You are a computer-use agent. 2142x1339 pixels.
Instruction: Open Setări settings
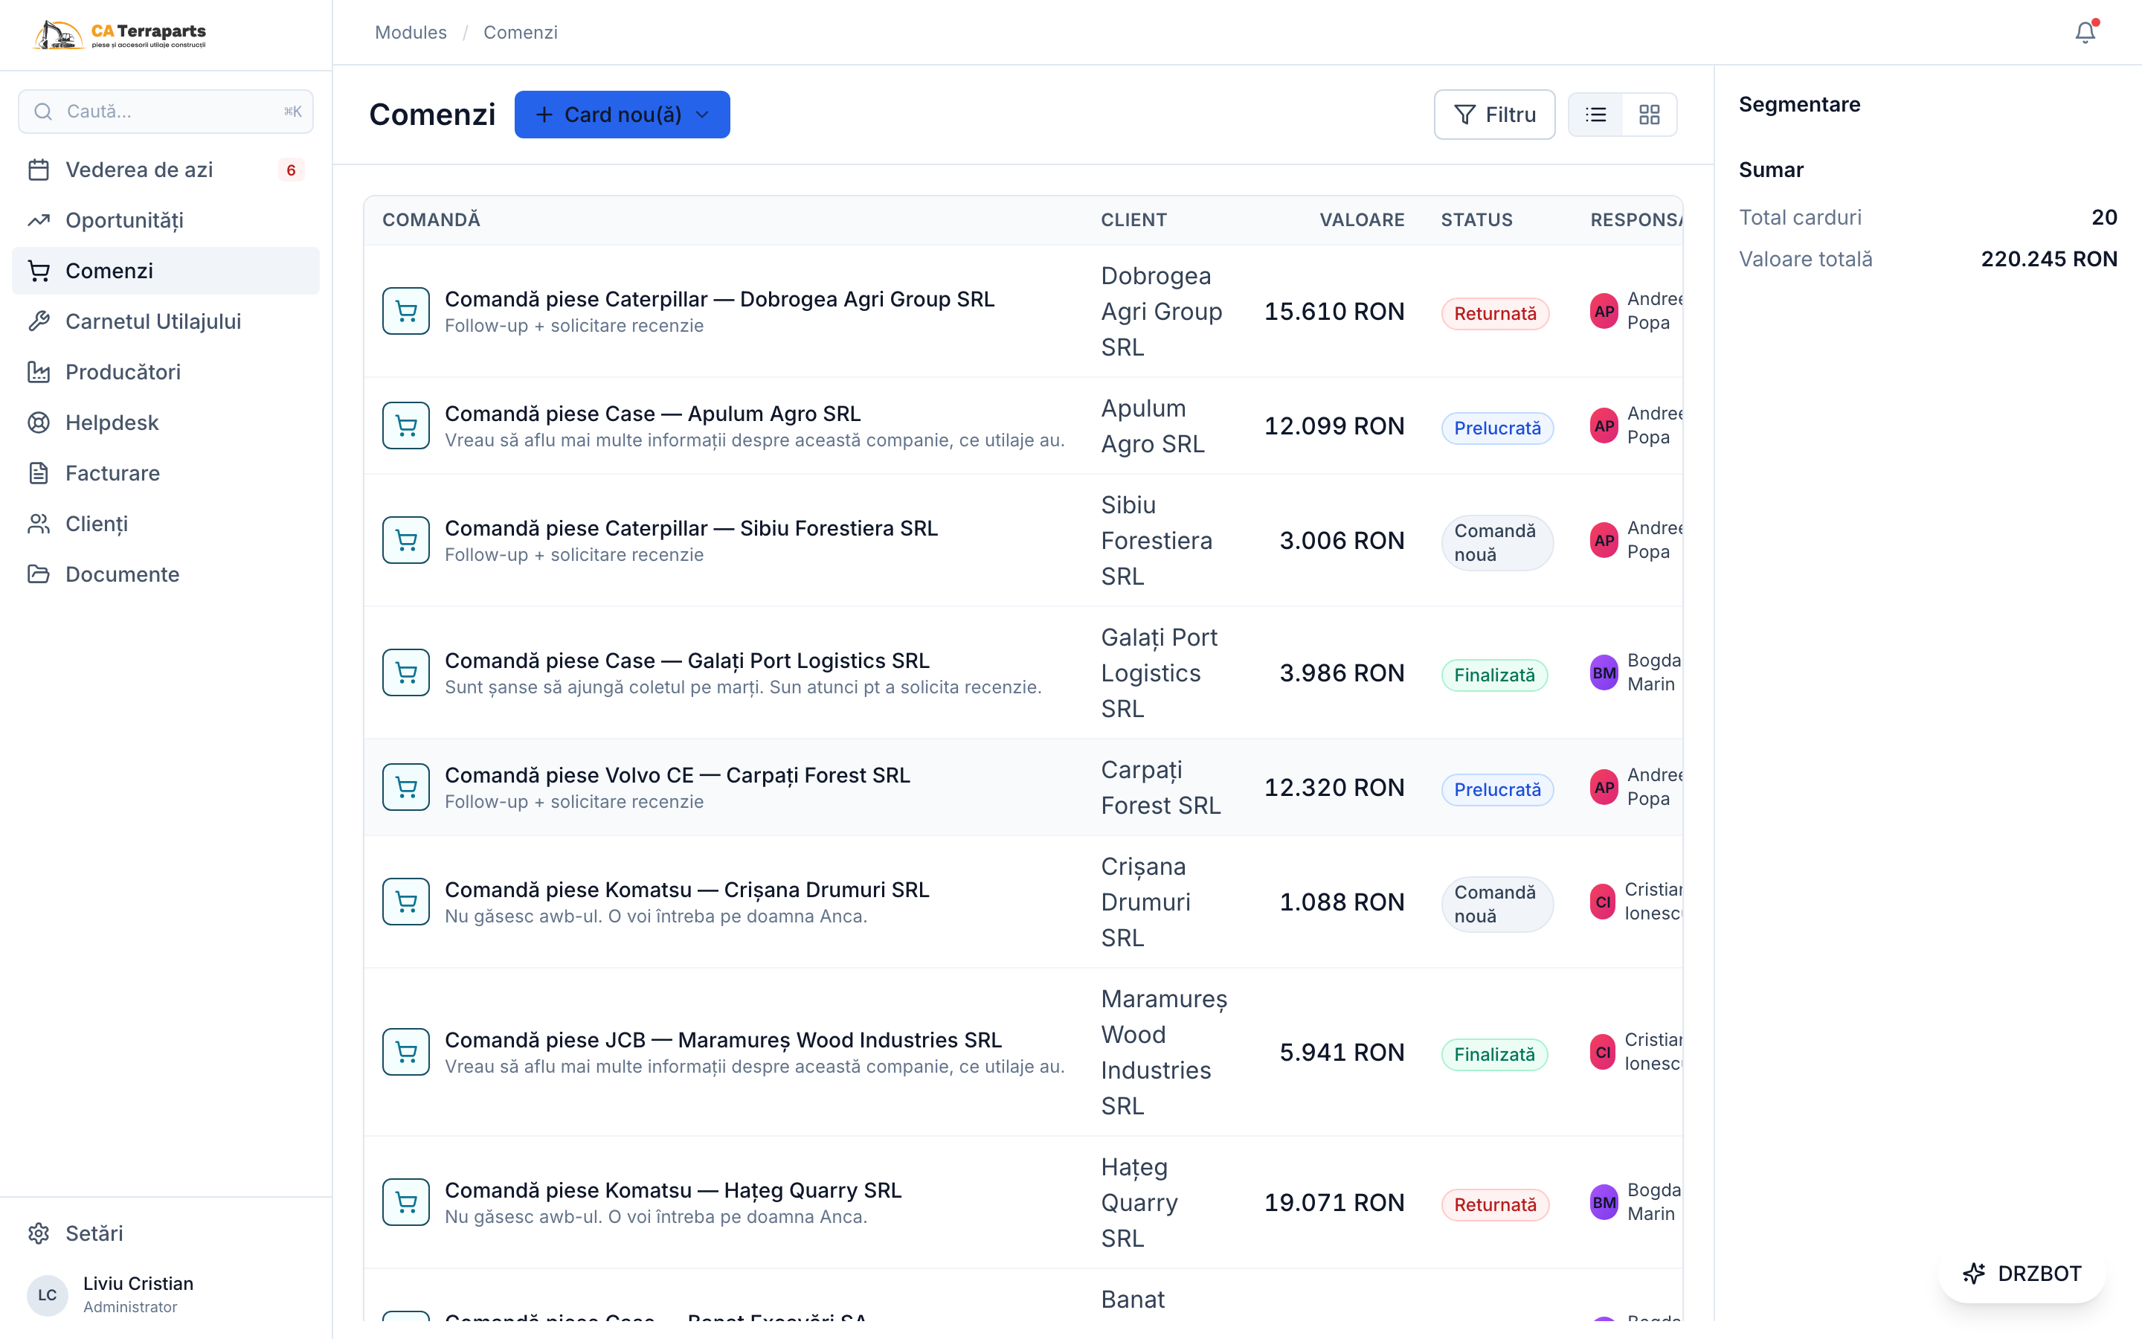tap(166, 1233)
